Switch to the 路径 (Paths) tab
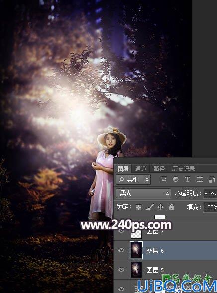 tap(159, 169)
